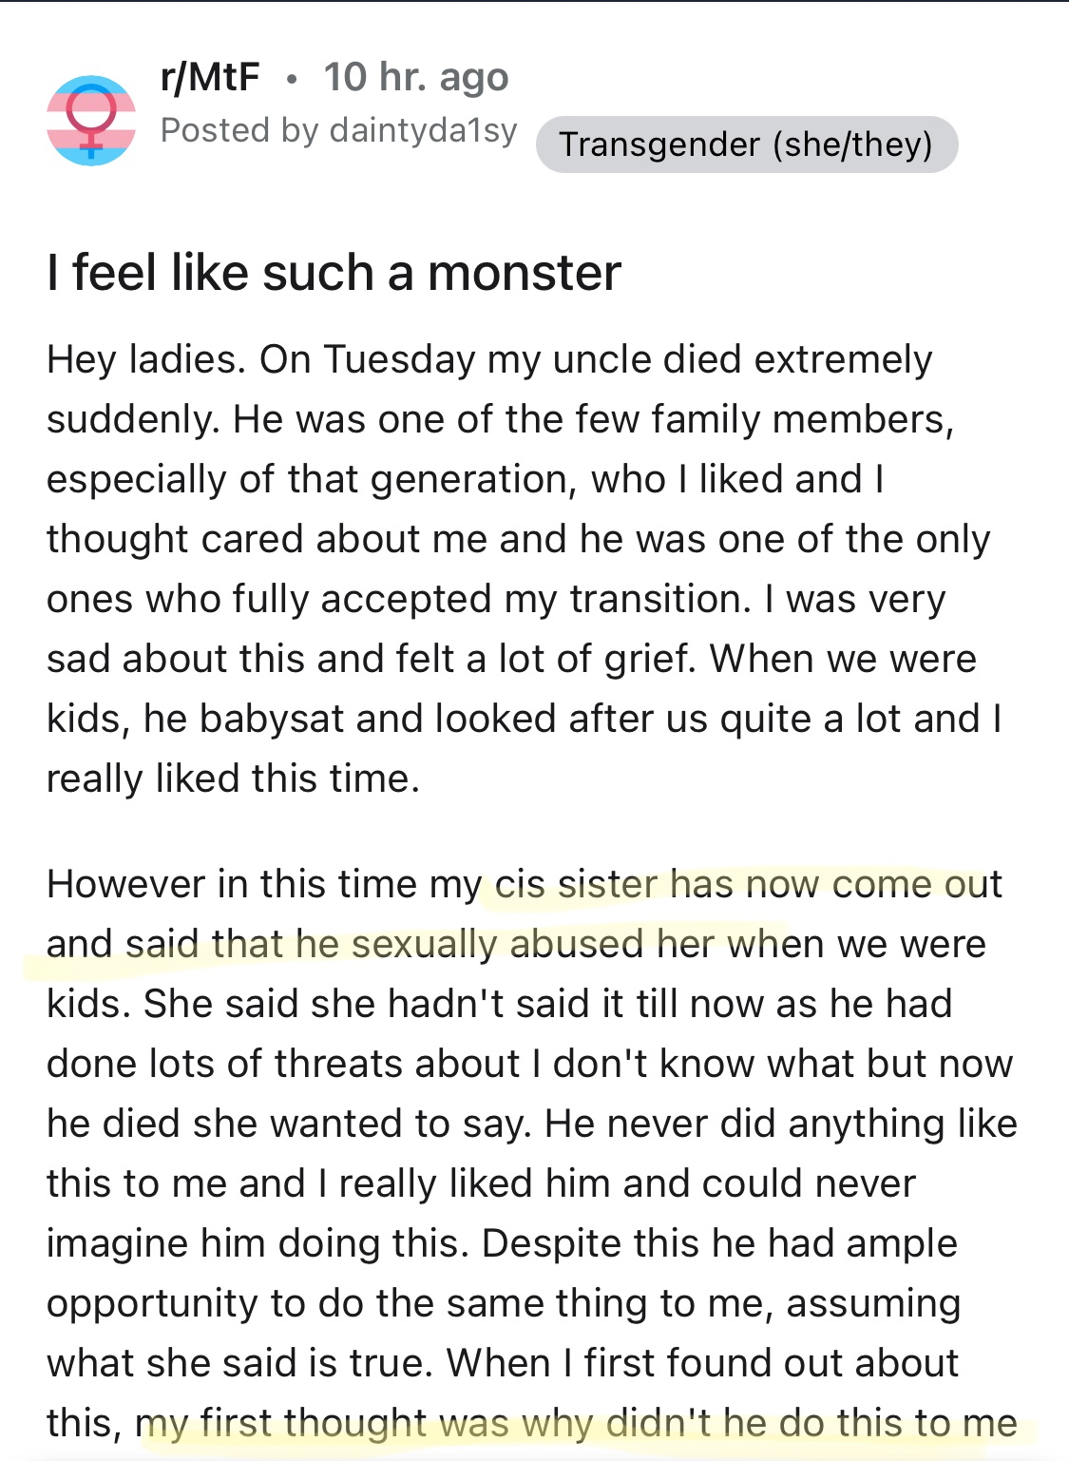Select the "Transgender (she/they)" flair tag
This screenshot has height=1461, width=1069.
point(746,144)
